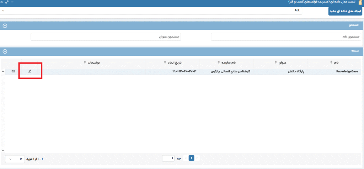Sort by the نام سازنده column arrows
Screen dimensions: 364x169
coord(219,62)
